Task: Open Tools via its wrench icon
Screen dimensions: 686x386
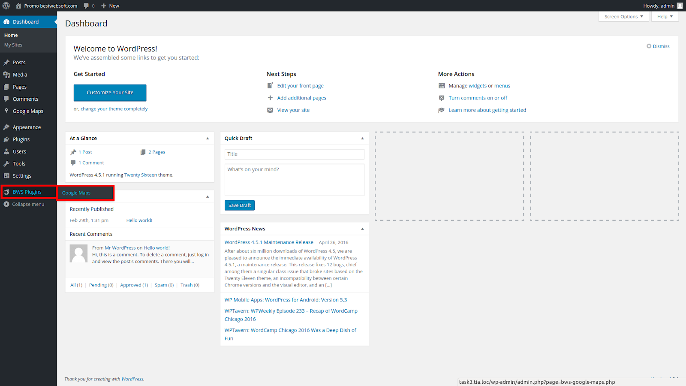Action: (6, 164)
